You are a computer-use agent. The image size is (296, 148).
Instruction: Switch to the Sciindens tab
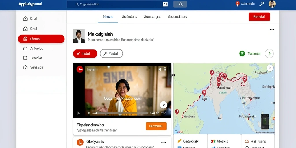point(129,16)
